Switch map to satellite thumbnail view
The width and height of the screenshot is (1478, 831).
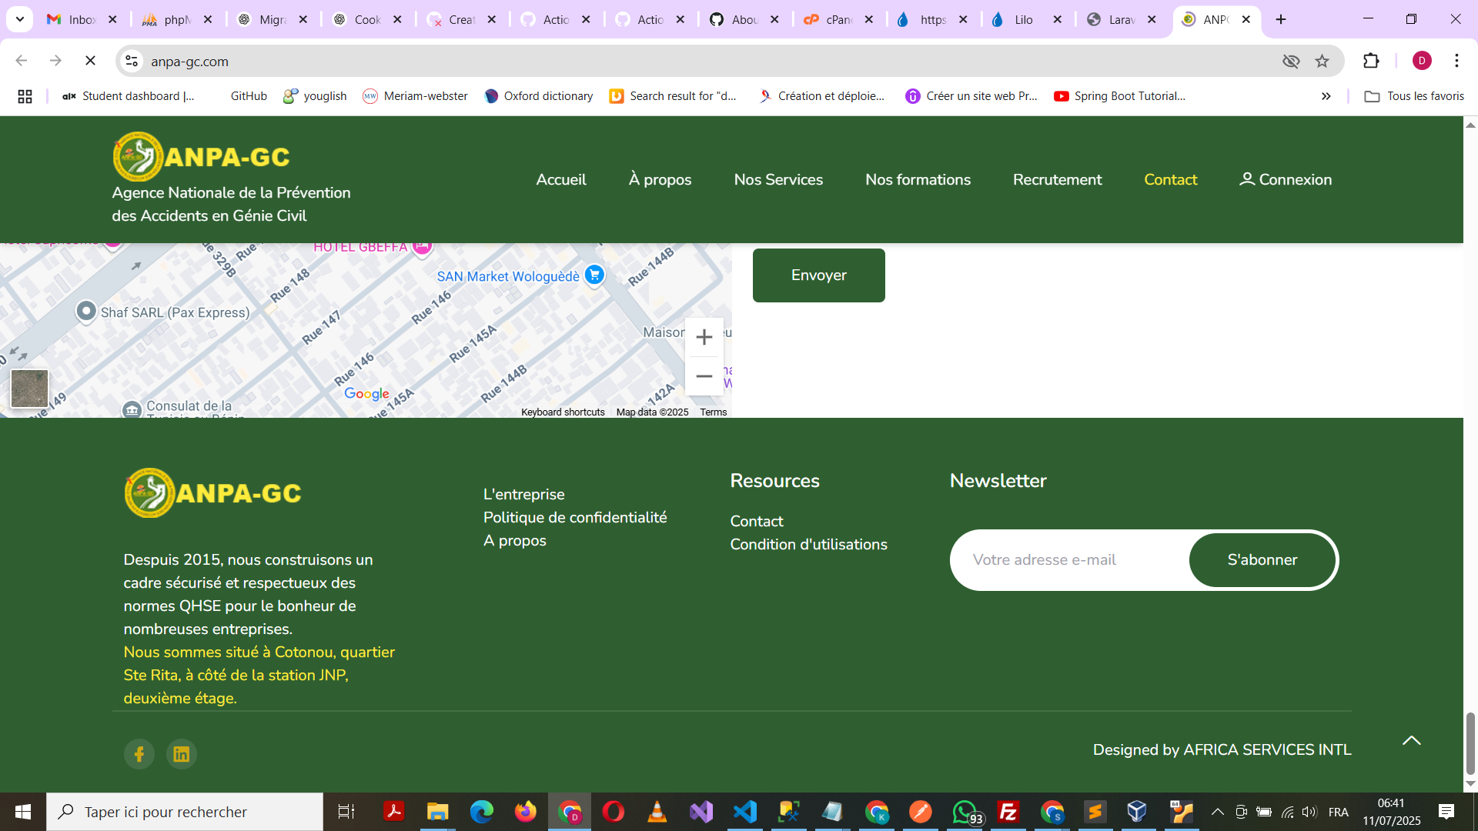[29, 389]
